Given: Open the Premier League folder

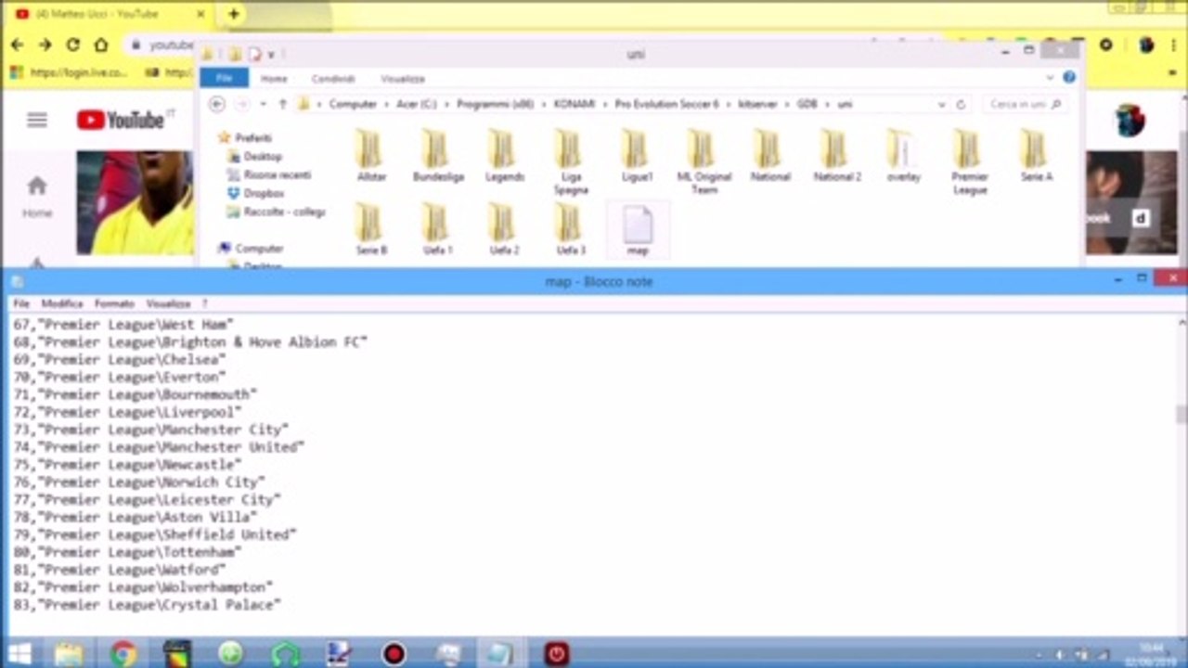Looking at the screenshot, I should pos(969,161).
